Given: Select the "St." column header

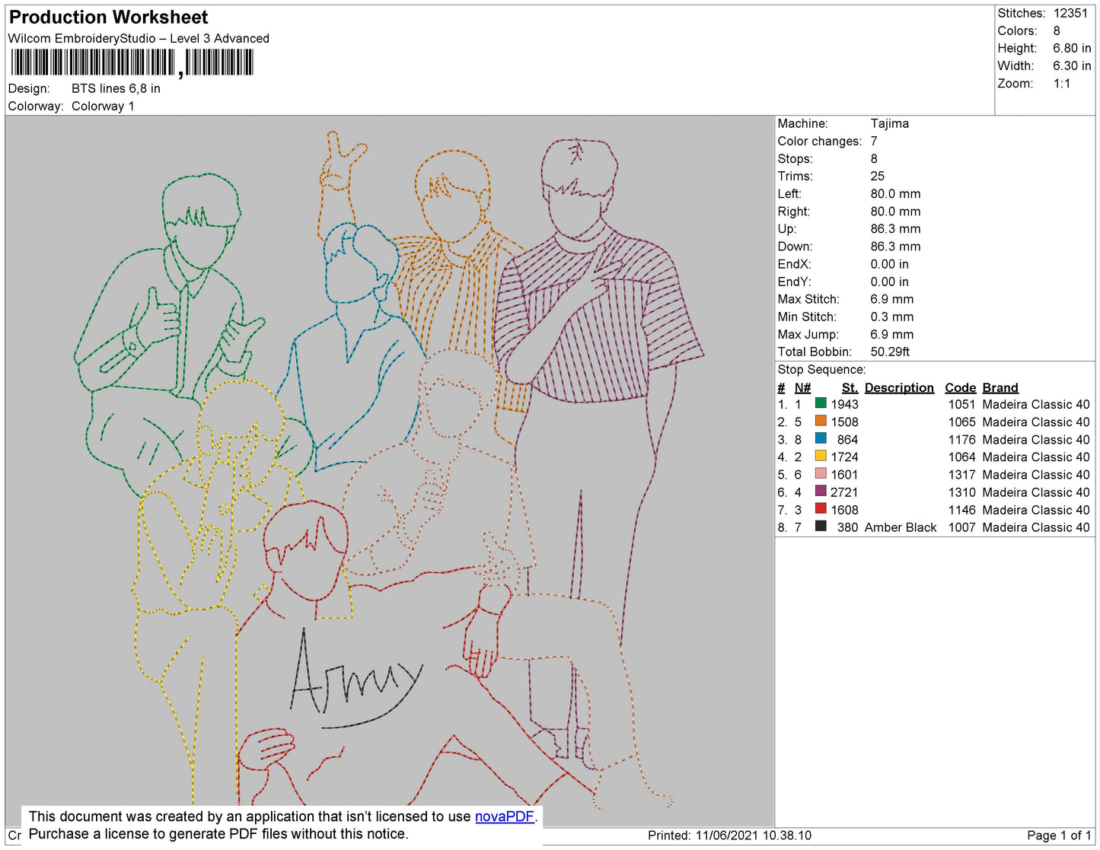Looking at the screenshot, I should pos(850,387).
